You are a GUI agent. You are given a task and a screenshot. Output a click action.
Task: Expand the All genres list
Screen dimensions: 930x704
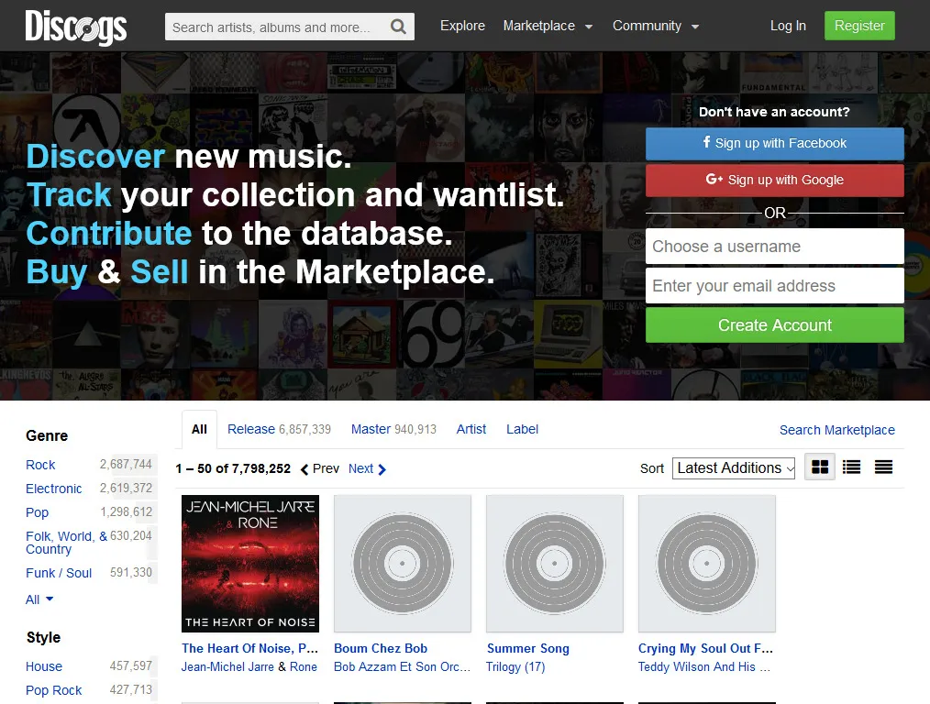point(39,599)
